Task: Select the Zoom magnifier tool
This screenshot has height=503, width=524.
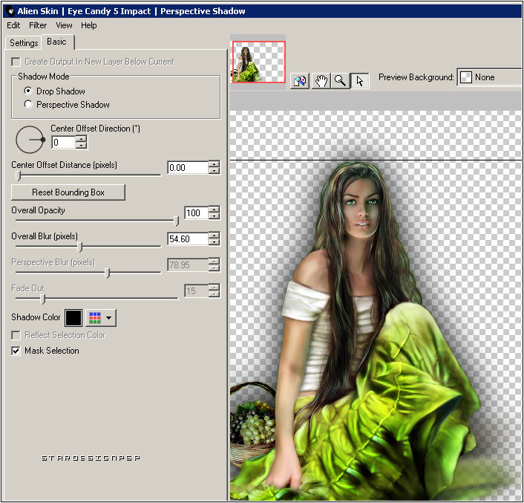Action: tap(340, 80)
